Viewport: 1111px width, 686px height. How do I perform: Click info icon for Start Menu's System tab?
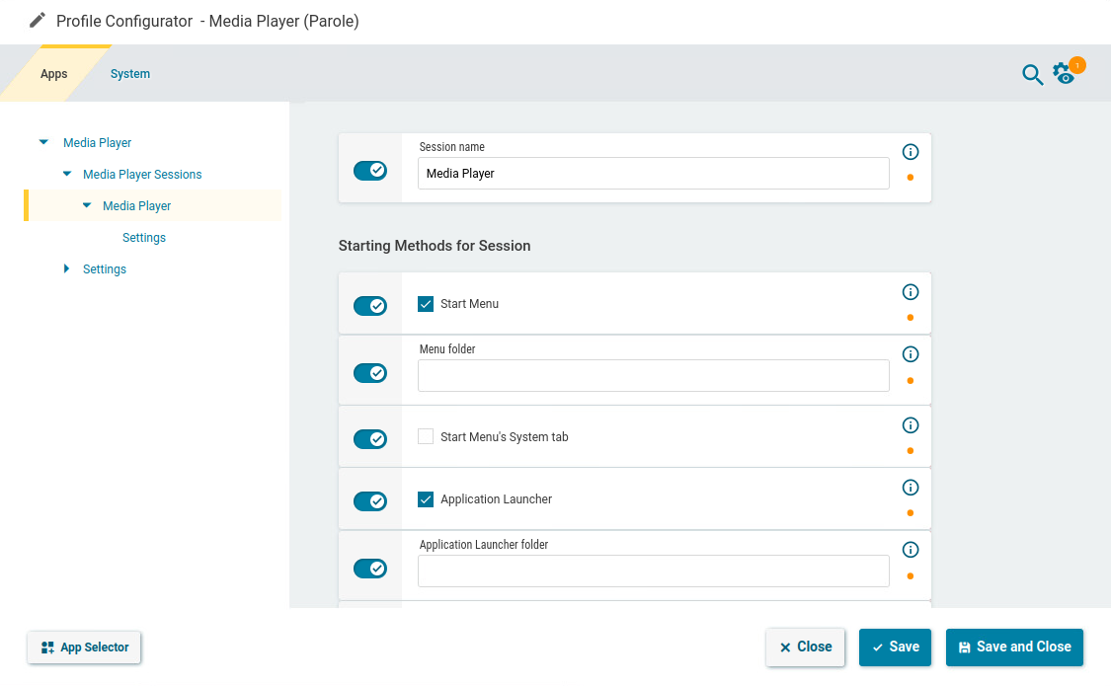tap(911, 425)
